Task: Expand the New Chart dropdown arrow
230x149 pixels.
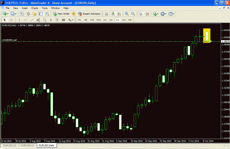Action: click(x=8, y=14)
